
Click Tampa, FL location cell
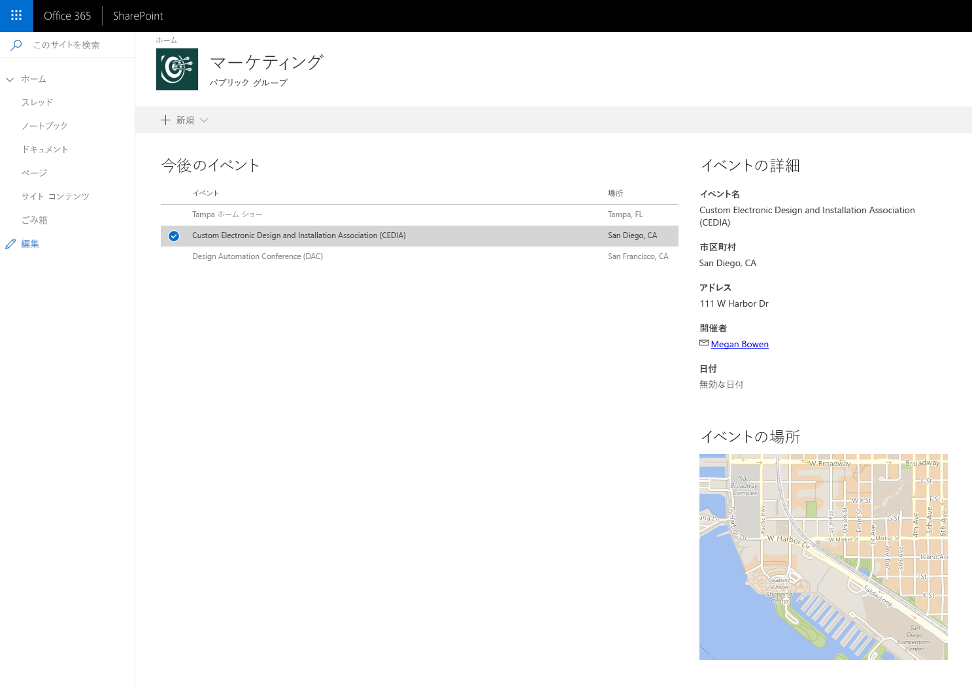click(626, 215)
